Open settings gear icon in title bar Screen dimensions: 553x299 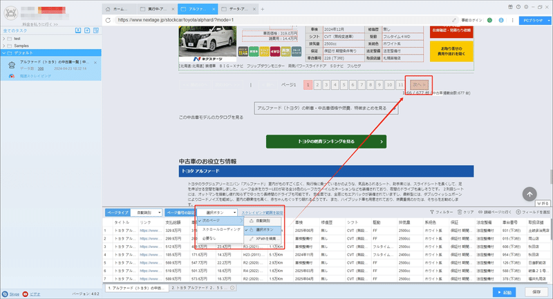pyautogui.click(x=526, y=7)
